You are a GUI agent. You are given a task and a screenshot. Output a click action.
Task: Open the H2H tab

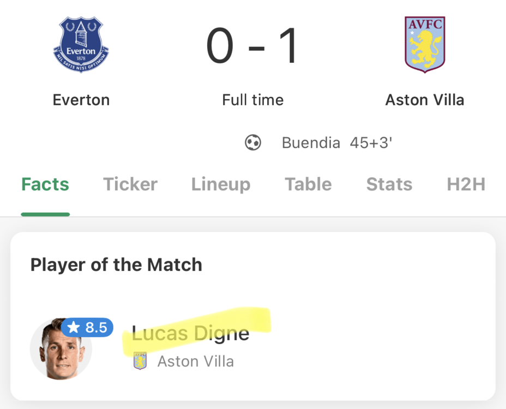[466, 184]
